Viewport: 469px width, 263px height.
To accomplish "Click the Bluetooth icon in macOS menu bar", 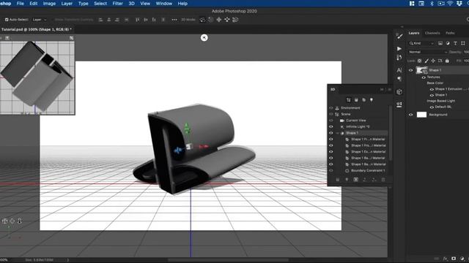I will point(432,4).
